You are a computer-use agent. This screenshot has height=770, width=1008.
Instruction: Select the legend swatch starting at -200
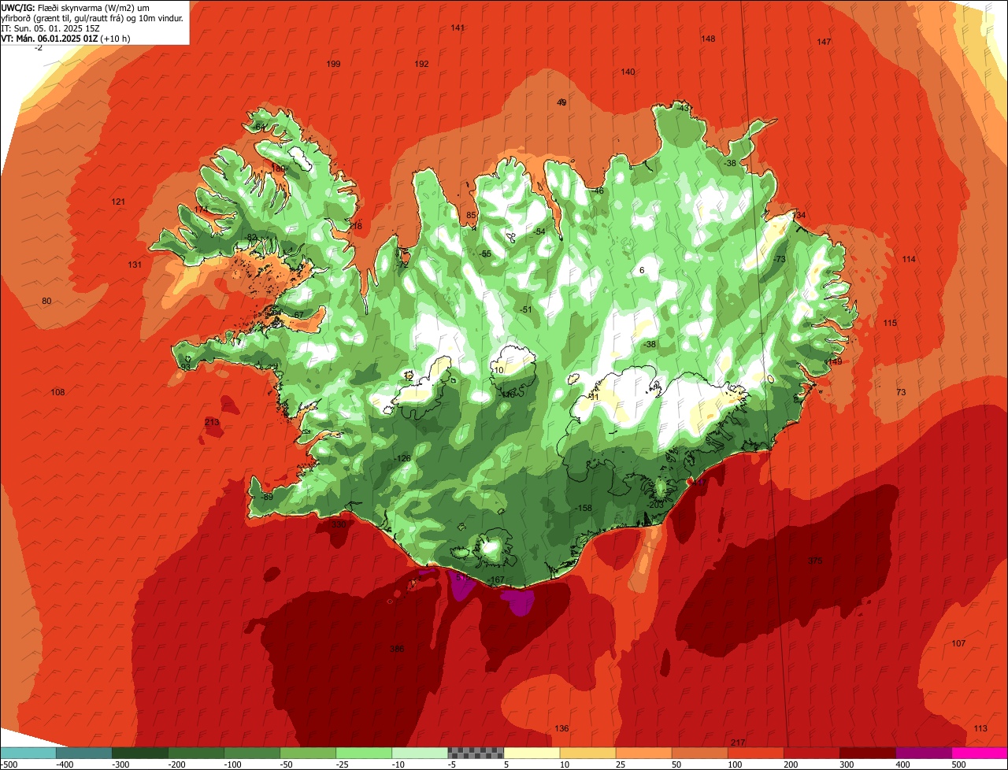click(196, 753)
